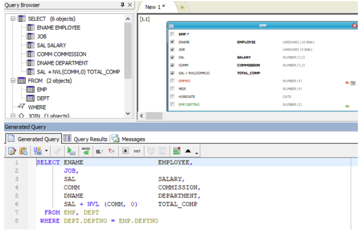Click the black hat-shaped toolbar icon
This screenshot has width=359, height=230.
[x=188, y=151]
